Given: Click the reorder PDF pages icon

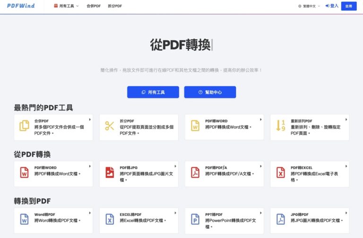Looking at the screenshot, I should tap(281, 125).
